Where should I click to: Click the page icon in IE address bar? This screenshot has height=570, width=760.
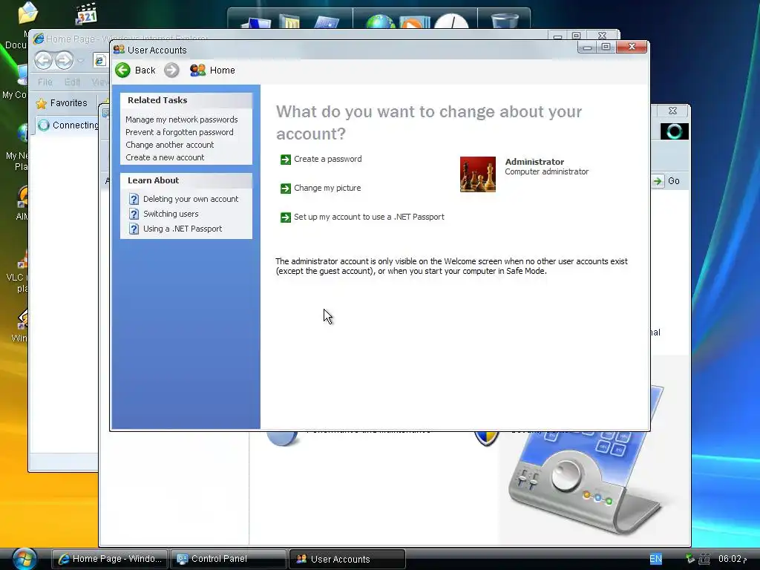pyautogui.click(x=100, y=60)
